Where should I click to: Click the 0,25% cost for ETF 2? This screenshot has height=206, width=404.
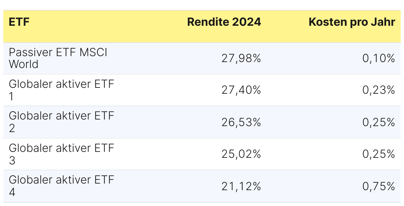[379, 122]
